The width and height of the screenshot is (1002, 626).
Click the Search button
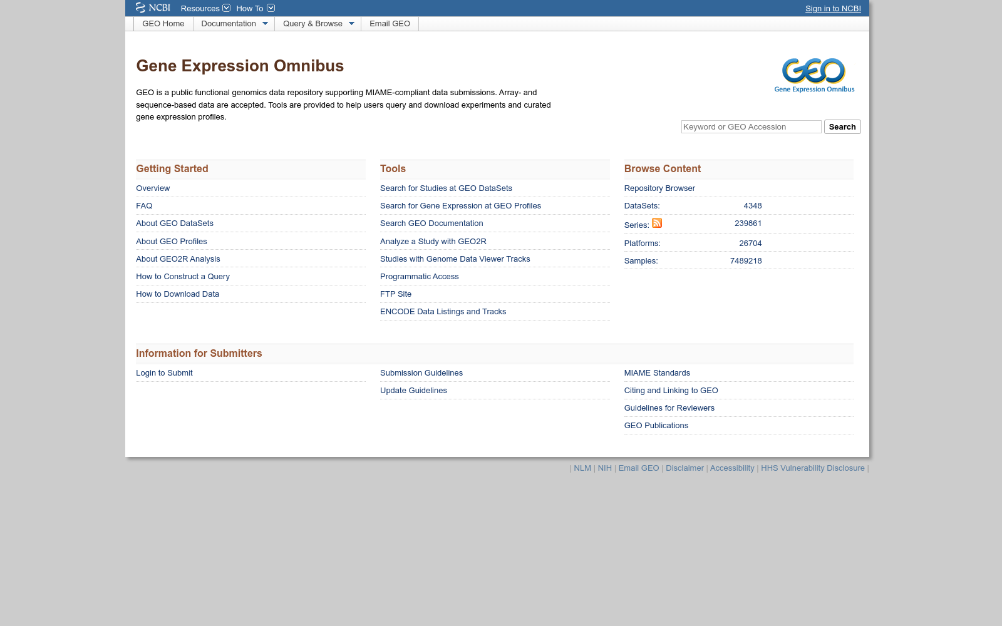pos(842,126)
